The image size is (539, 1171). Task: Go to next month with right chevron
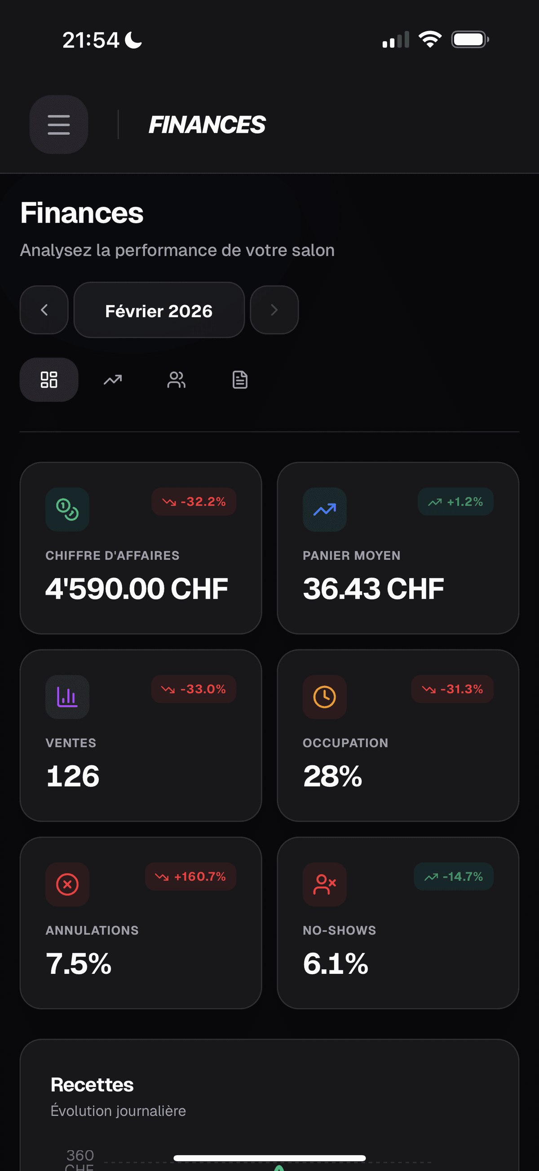coord(274,310)
